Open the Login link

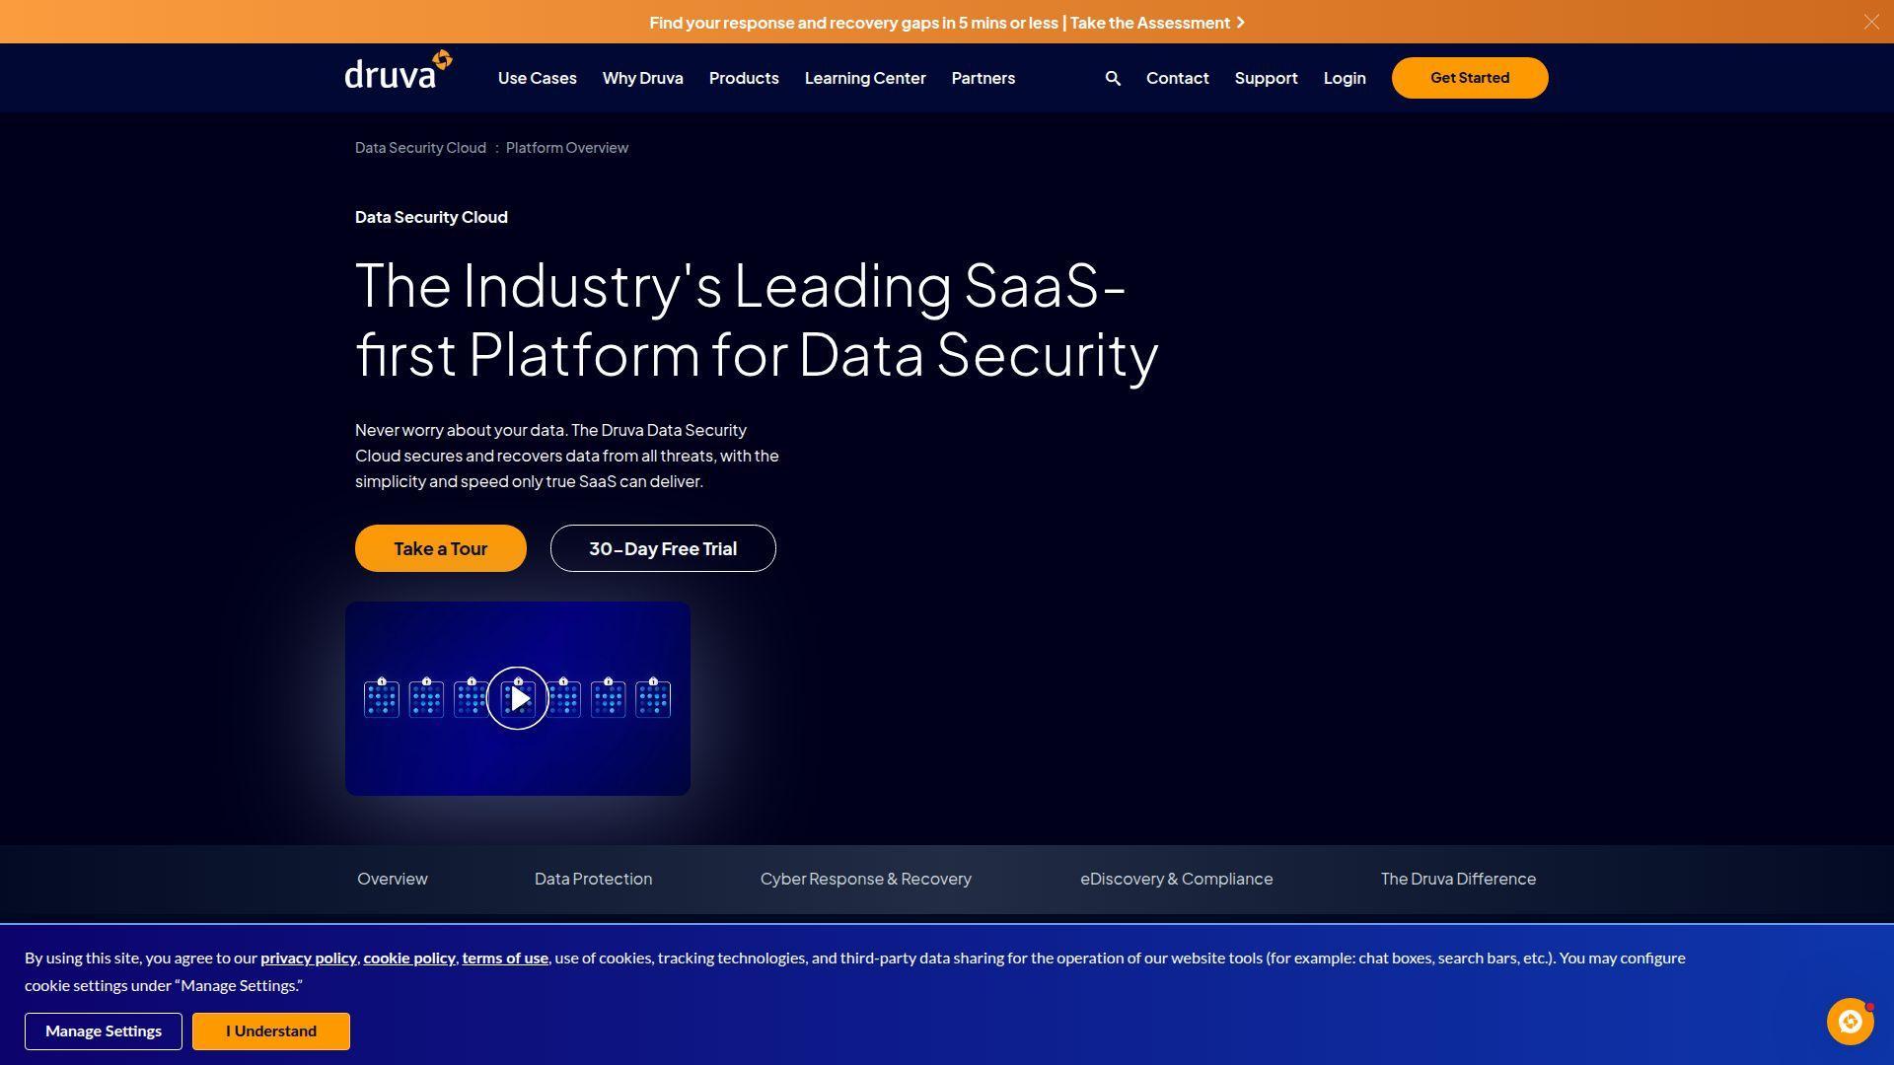[1345, 78]
